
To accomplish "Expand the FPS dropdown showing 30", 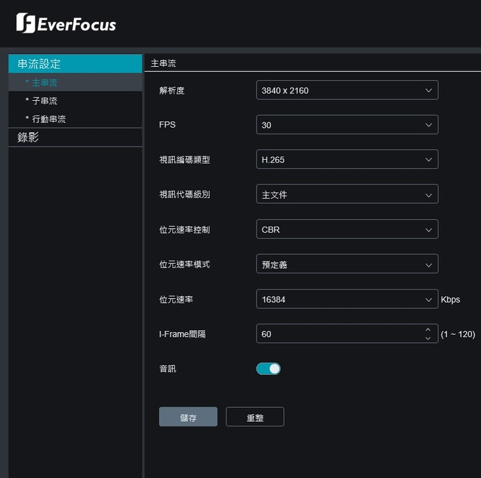I will (347, 124).
